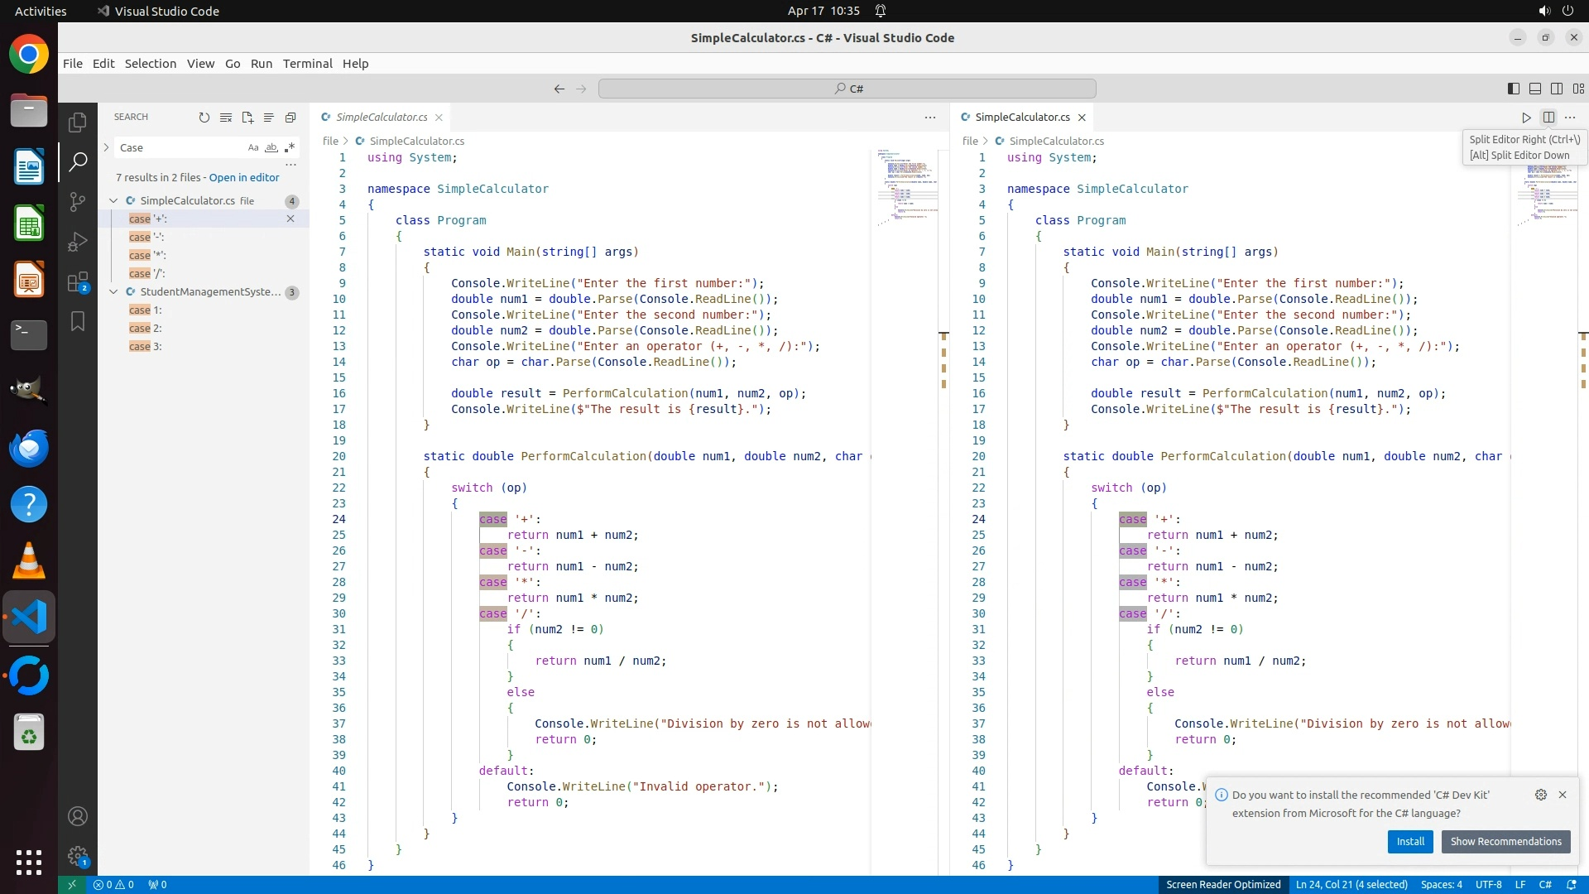Image resolution: width=1589 pixels, height=894 pixels.
Task: Open the Selection menu
Action: 150,64
